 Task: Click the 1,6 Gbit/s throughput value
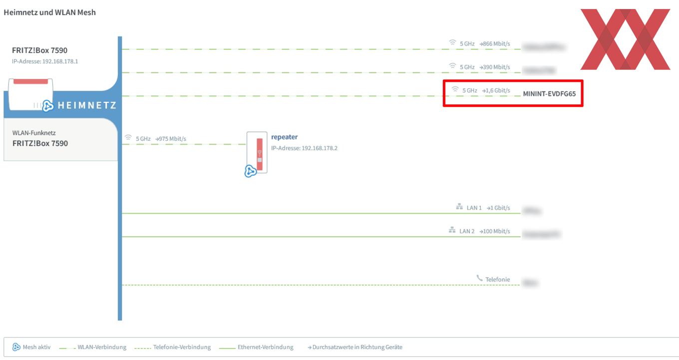tap(495, 90)
